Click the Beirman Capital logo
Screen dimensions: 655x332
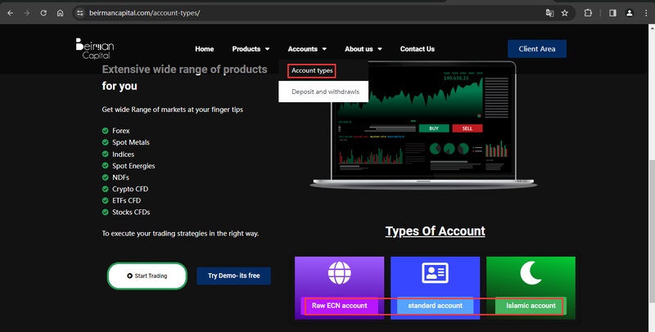95,49
